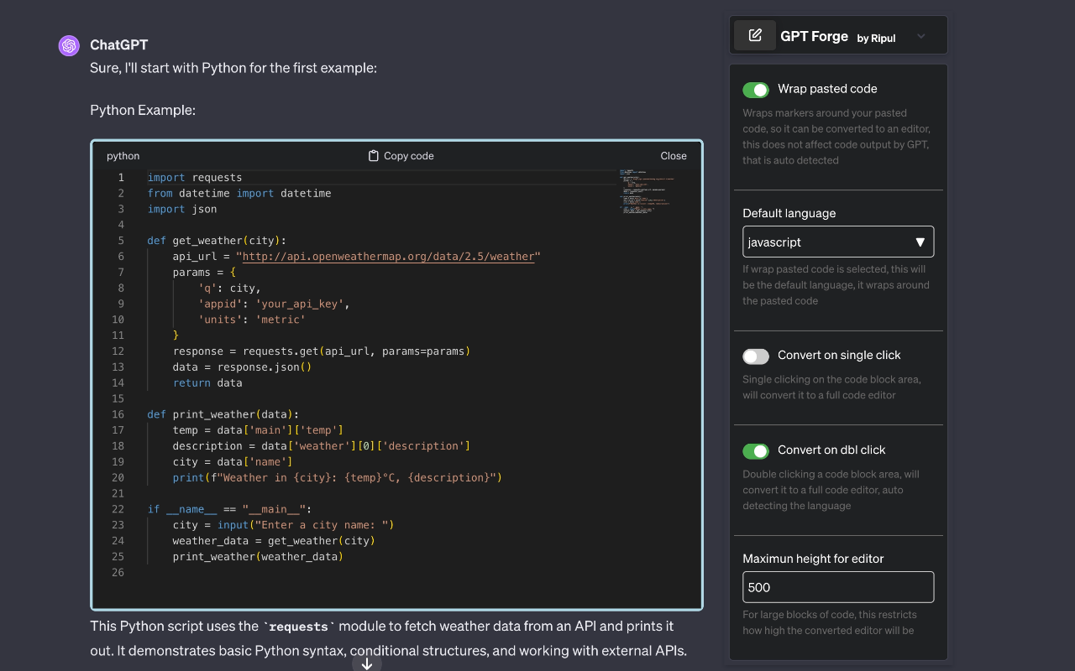
Task: Click 'by Ripul' author credit
Action: click(877, 37)
